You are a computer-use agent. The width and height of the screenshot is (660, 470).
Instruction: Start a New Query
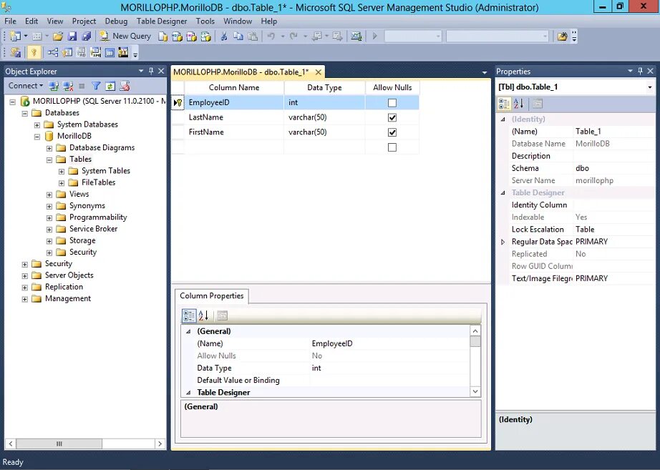[x=125, y=36]
